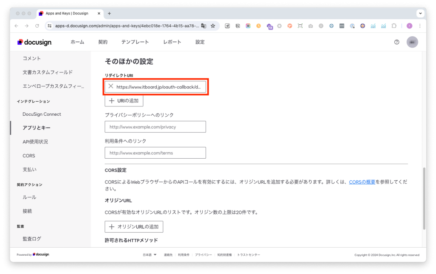Open the Chrome extensions puzzle icon
This screenshot has height=274, width=436.
click(x=394, y=26)
